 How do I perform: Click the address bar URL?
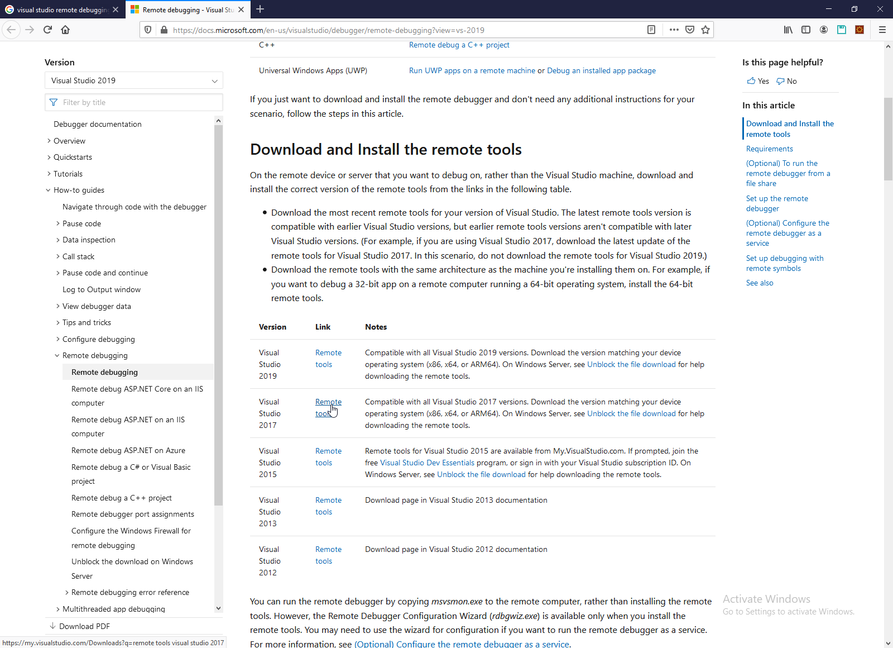click(328, 30)
